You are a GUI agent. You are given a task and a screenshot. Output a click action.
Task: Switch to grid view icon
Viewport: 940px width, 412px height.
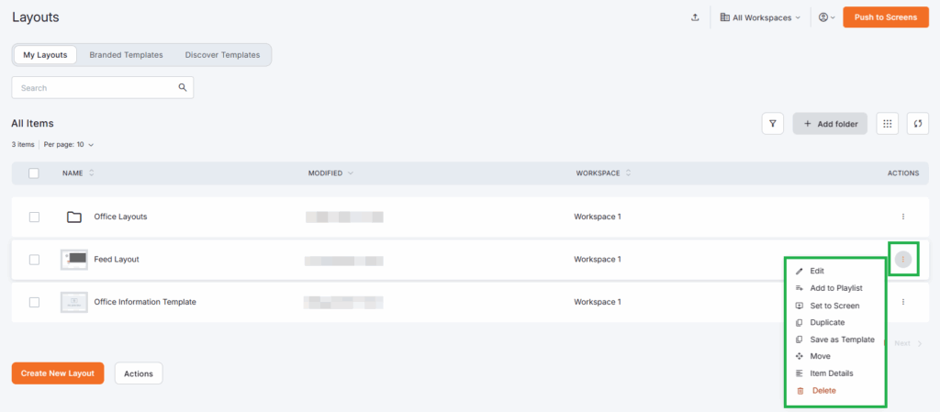pyautogui.click(x=886, y=124)
